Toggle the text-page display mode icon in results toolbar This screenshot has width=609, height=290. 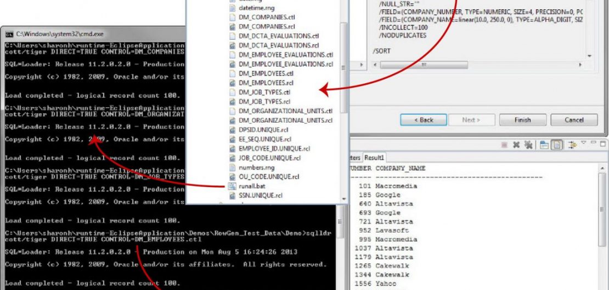click(557, 145)
